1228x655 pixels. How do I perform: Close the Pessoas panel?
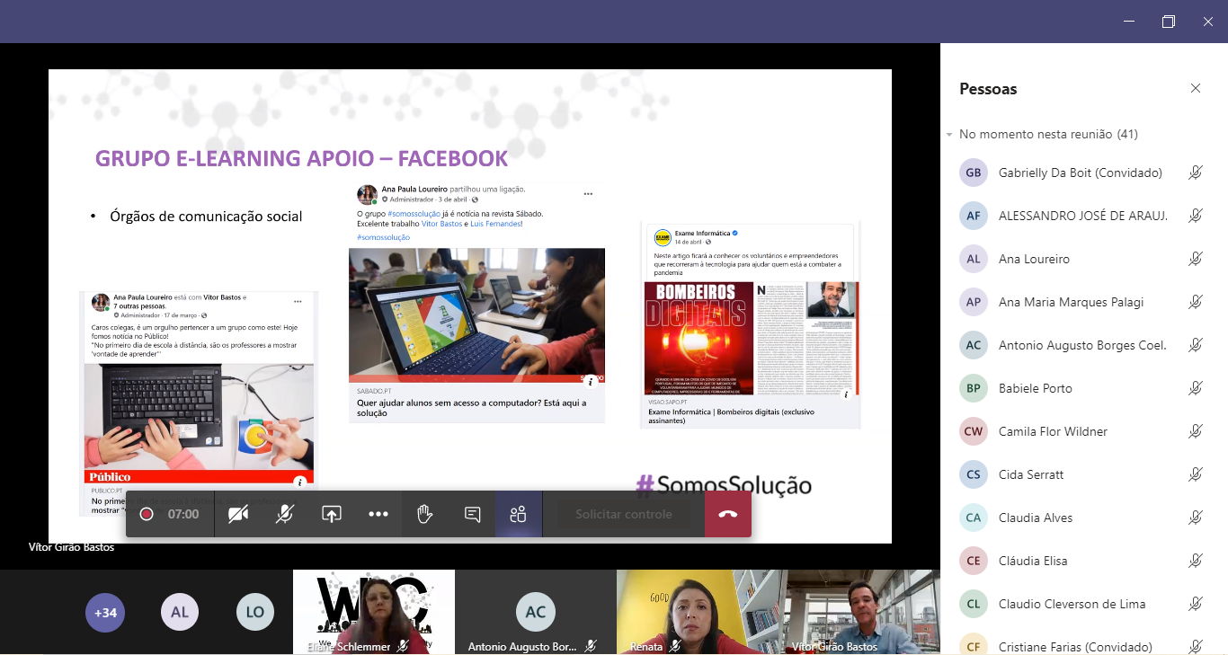[x=1196, y=88]
